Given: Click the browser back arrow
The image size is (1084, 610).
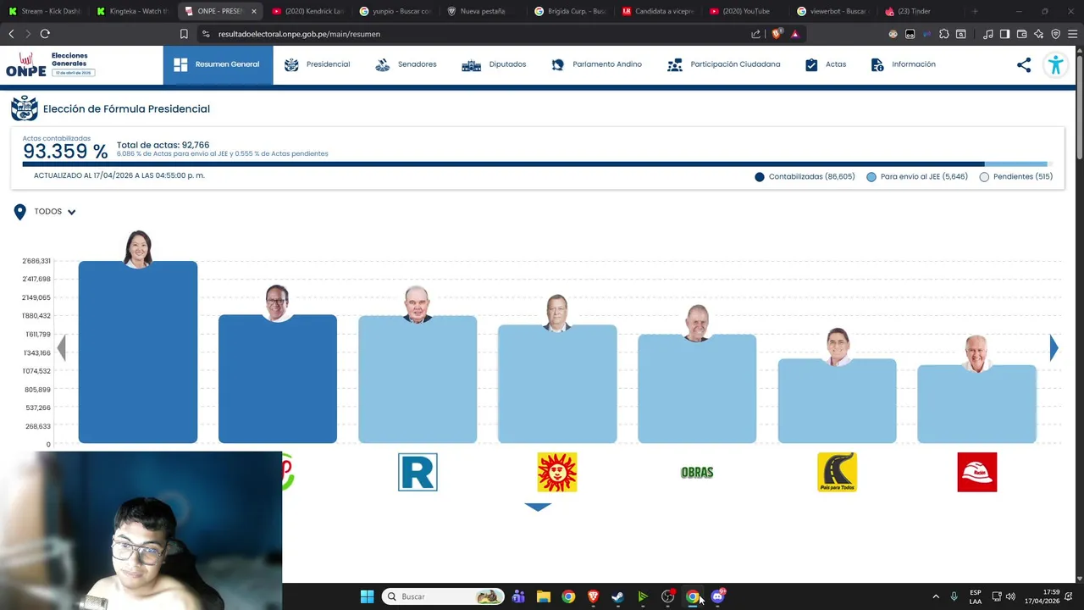Looking at the screenshot, I should [11, 34].
